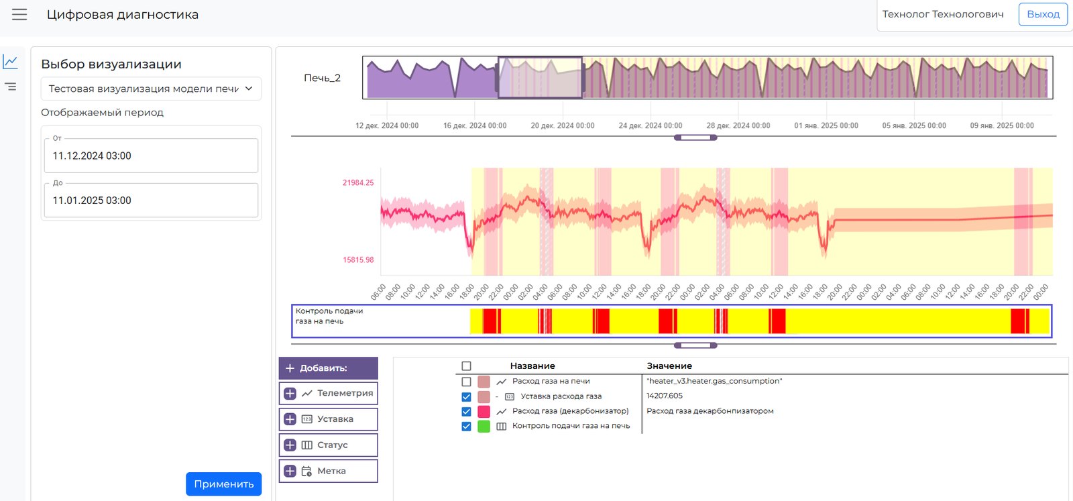Click the heater_v3.heater.gas_consumption value
Image resolution: width=1073 pixels, height=501 pixels.
coord(714,381)
